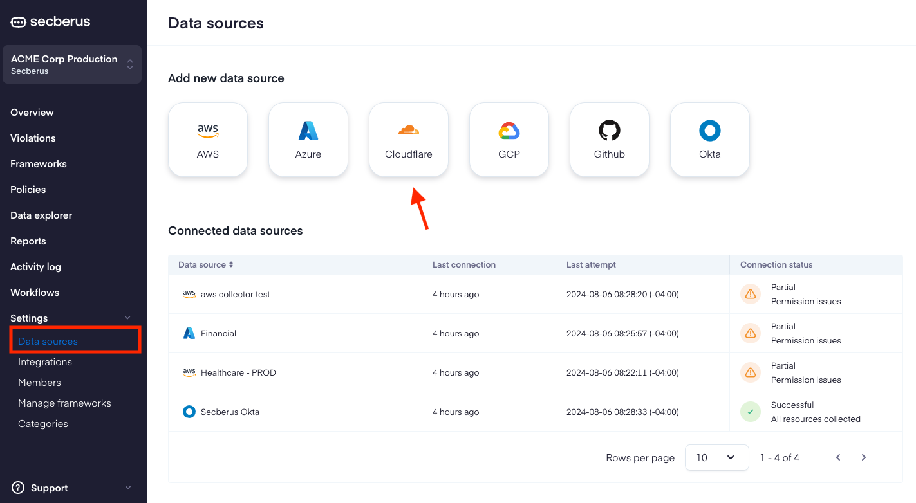916x503 pixels.
Task: Sort by Data source column arrows
Action: [231, 264]
